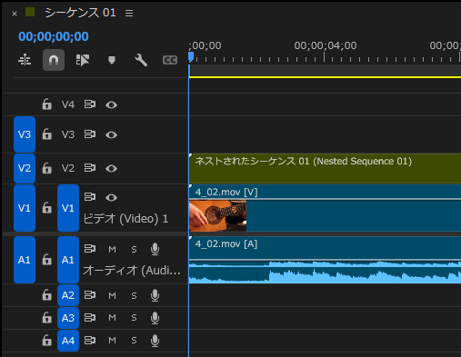This screenshot has width=461, height=357.
Task: Toggle A1 track targeting button
Action: pos(68,260)
